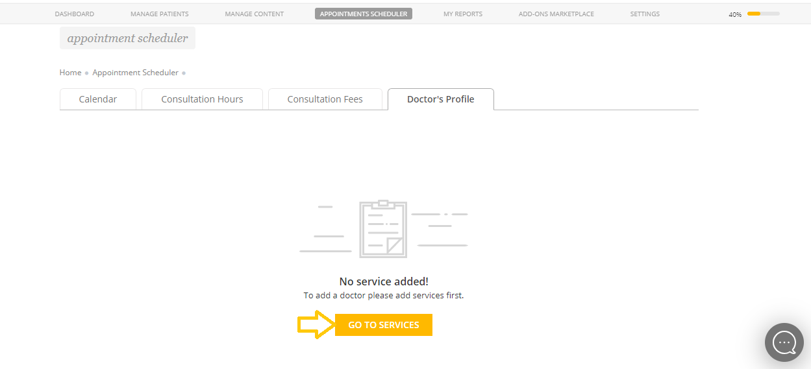Click the Appointment Scheduler breadcrumb link
811x369 pixels.
point(135,73)
